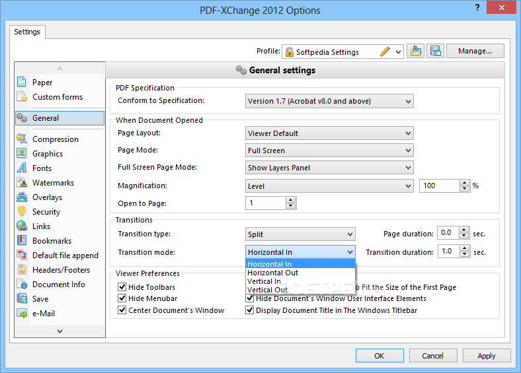Click the Security shield icon
This screenshot has width=521, height=373.
click(22, 211)
